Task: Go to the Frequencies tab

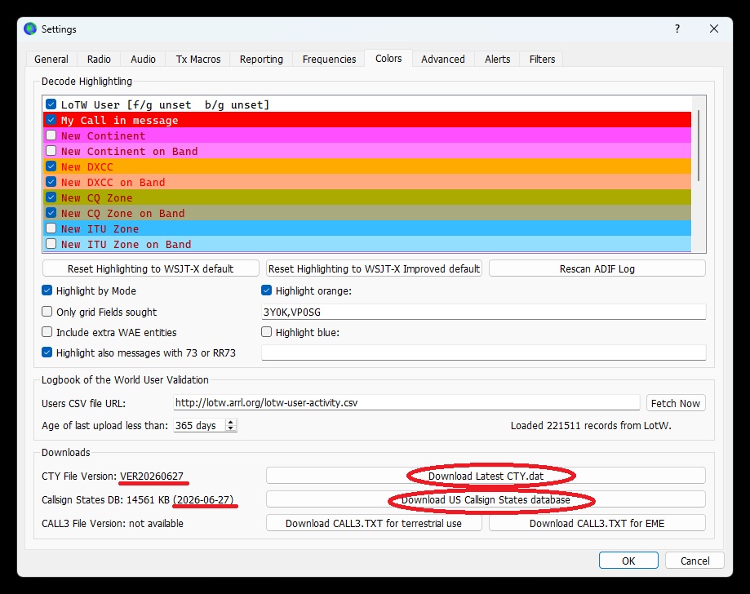Action: (x=329, y=59)
